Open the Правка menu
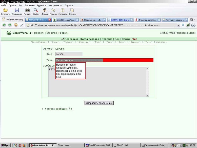 12,5
